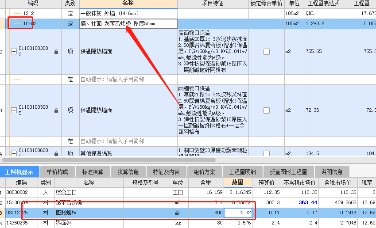Click hint cell under 屋面檐口保温 item

[128, 80]
